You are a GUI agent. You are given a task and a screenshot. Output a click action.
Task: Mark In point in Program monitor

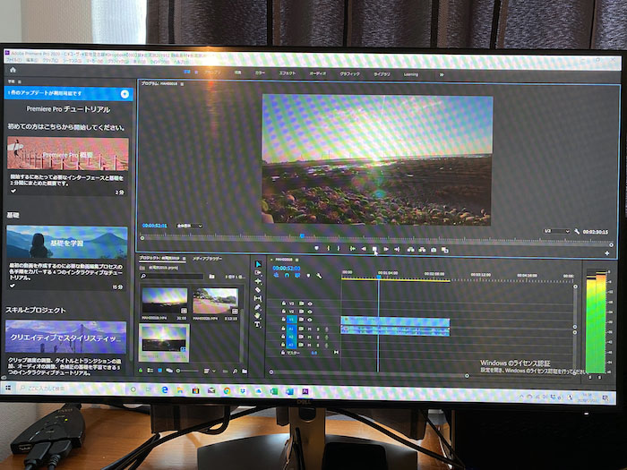point(329,248)
